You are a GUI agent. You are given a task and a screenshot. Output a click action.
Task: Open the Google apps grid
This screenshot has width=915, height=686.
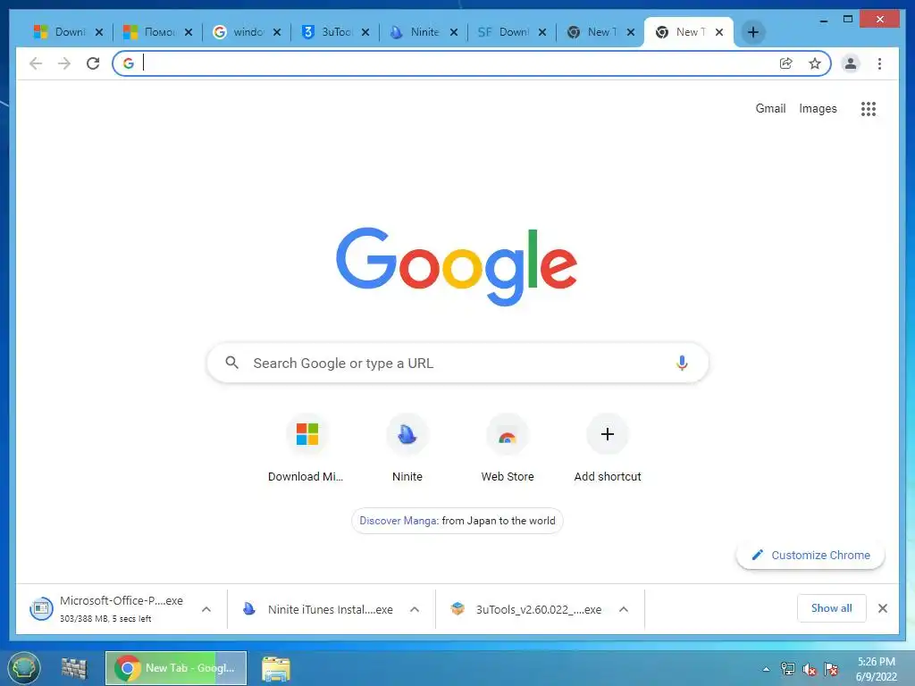[x=869, y=108]
